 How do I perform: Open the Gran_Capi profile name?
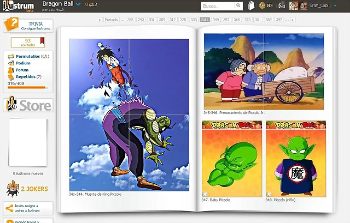pyautogui.click(x=319, y=5)
